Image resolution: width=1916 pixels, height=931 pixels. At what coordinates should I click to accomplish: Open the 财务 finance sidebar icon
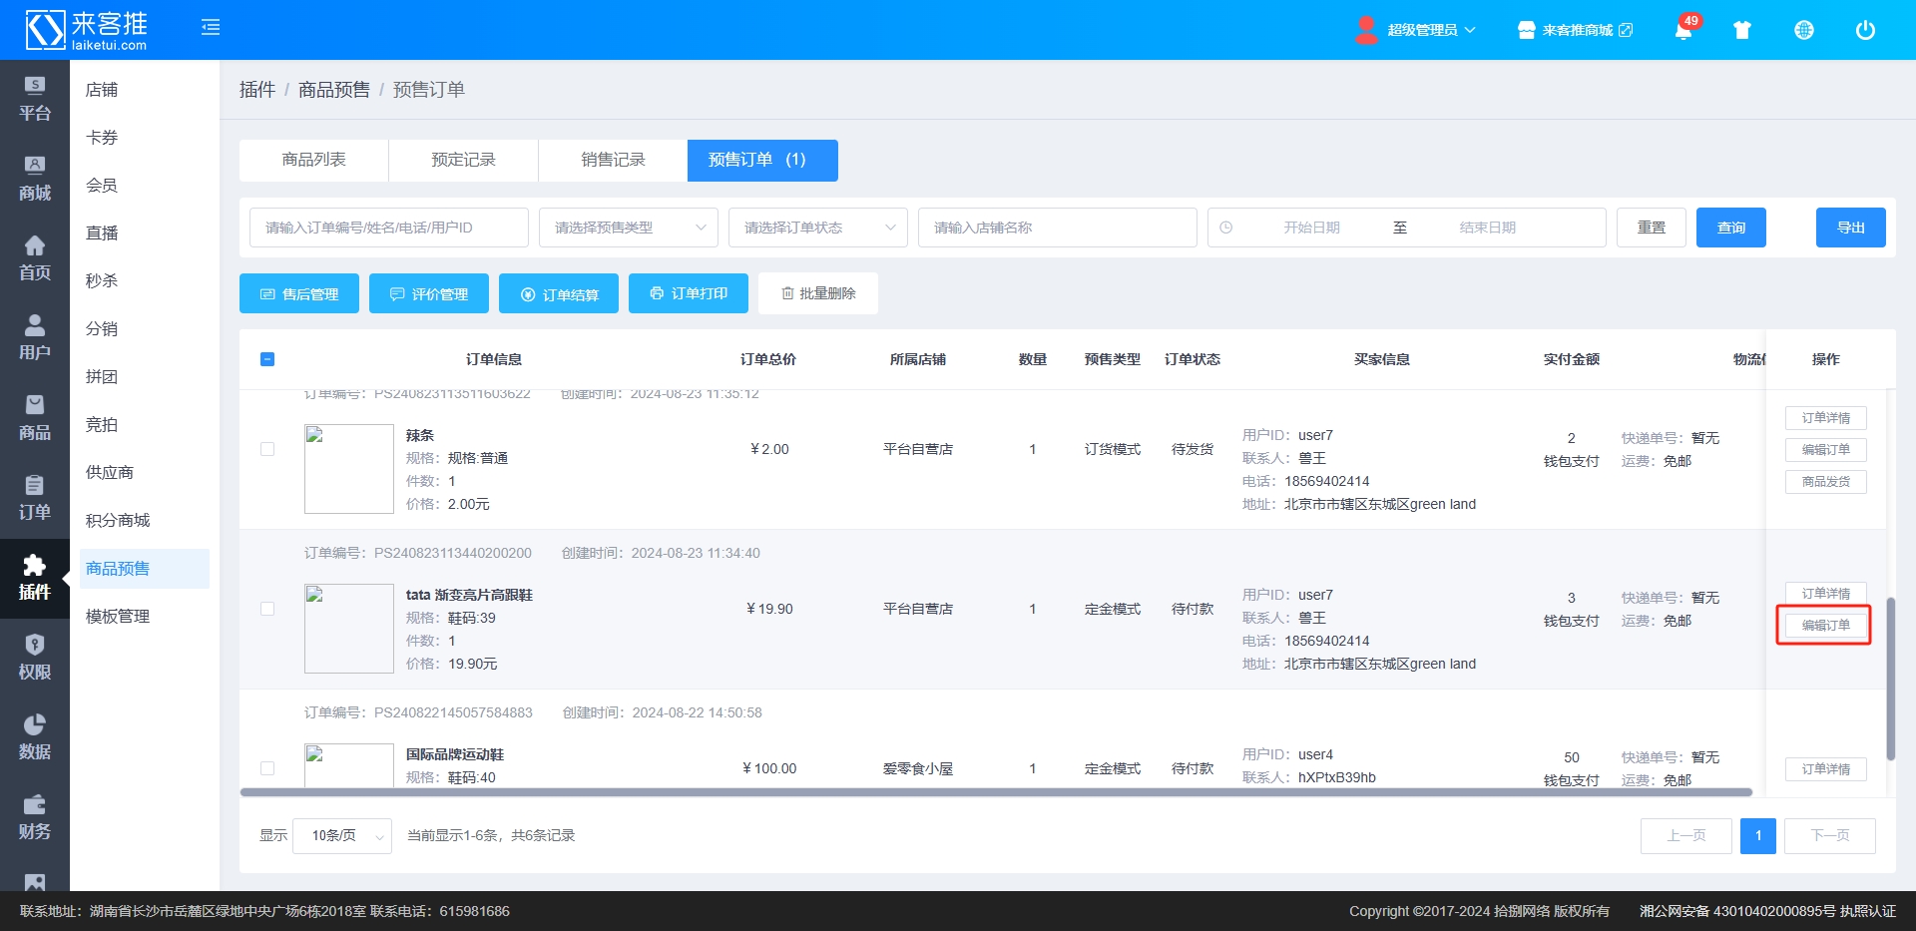click(x=34, y=817)
